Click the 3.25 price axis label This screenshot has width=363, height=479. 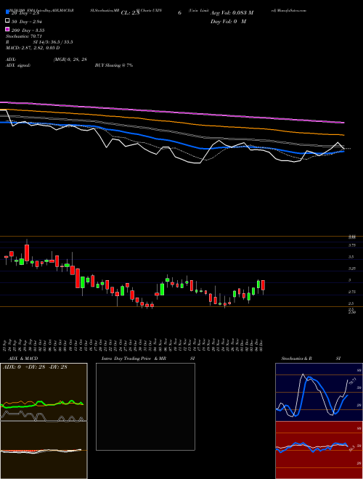click(351, 269)
